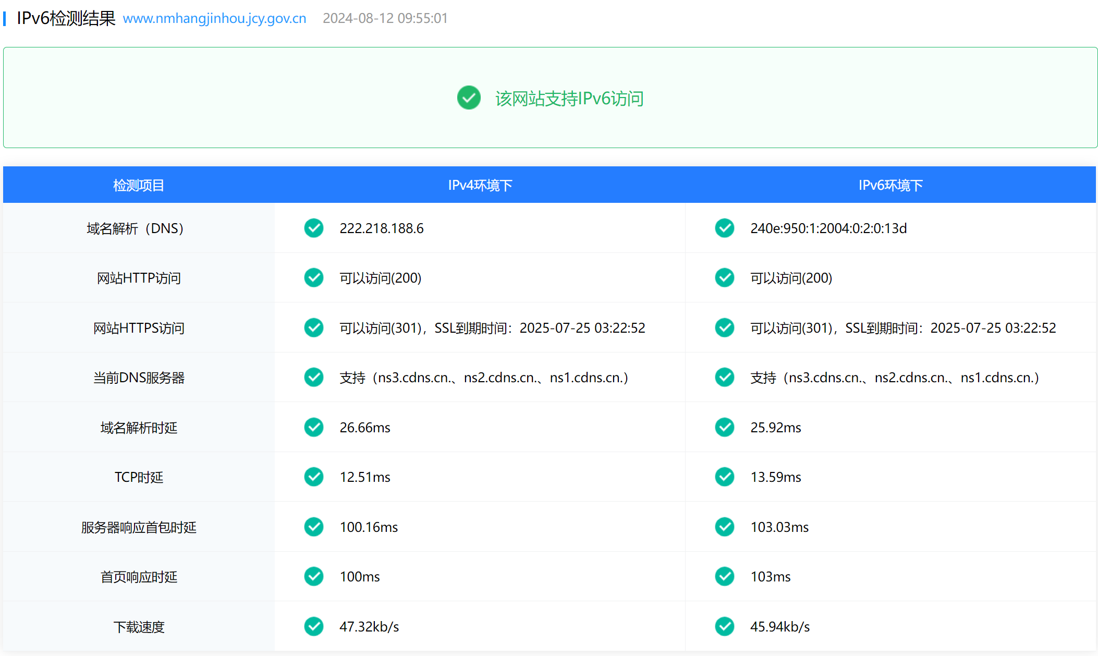Click the IPv6 DNS resolution check icon
The image size is (1098, 656).
click(725, 228)
